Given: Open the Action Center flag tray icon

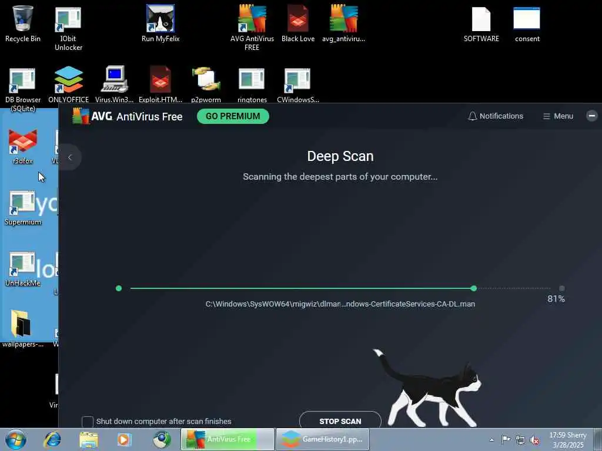Looking at the screenshot, I should point(506,439).
